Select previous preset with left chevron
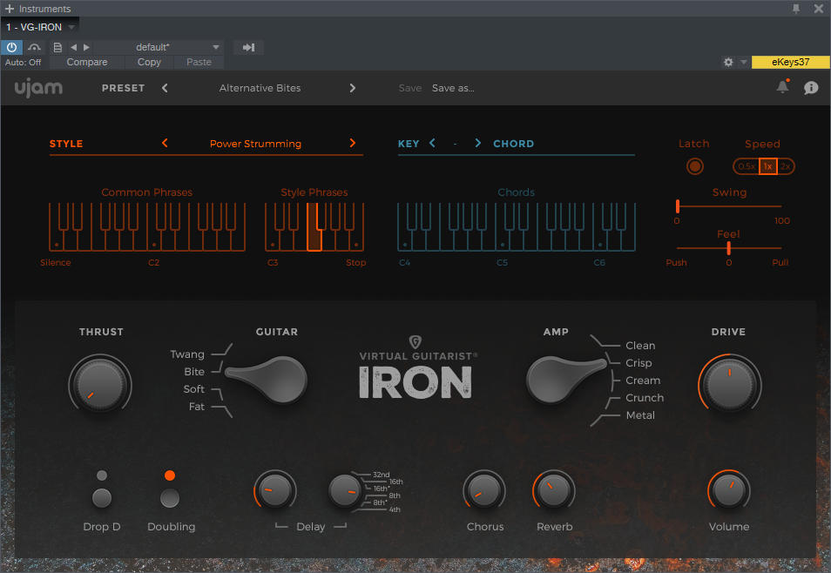The image size is (831, 573). [x=165, y=88]
